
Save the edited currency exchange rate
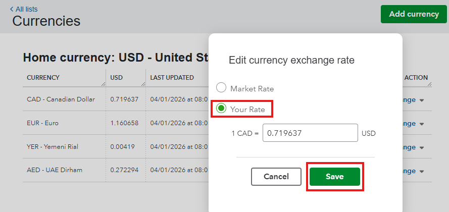(x=334, y=177)
